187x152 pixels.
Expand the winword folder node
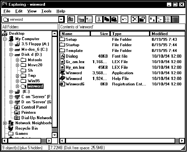17,86
